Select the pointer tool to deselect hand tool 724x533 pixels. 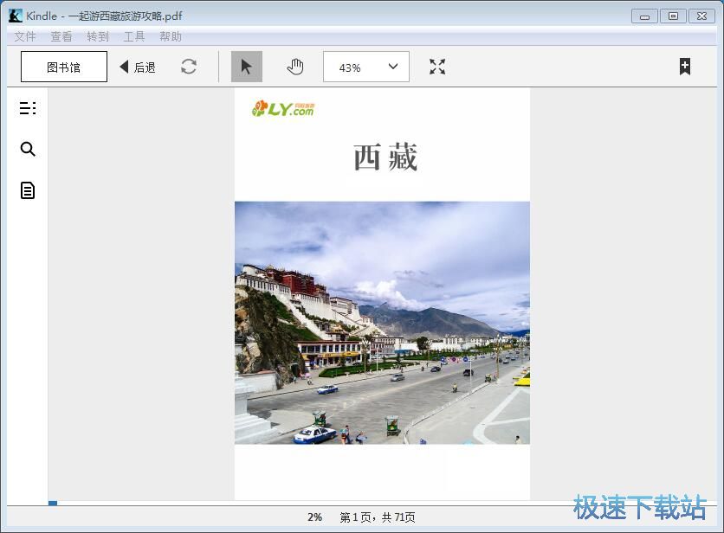pos(246,66)
